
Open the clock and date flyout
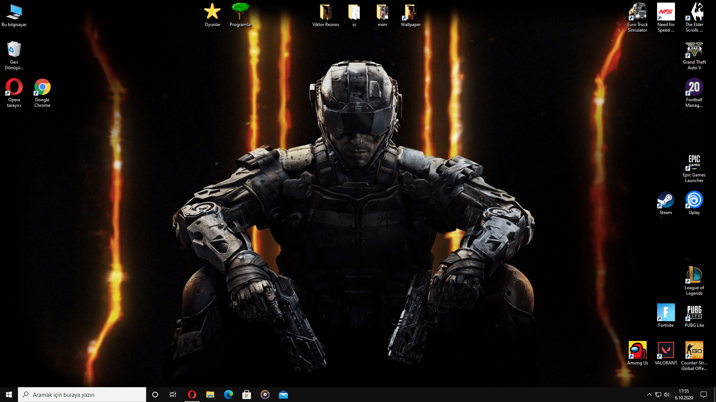[684, 395]
